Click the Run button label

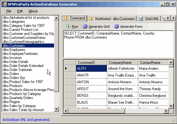[75, 27]
